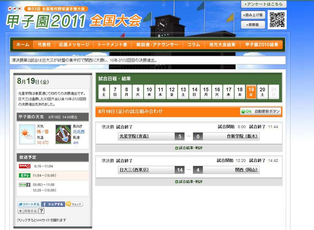314x230 pixels.
Task: Click the NHK G channel logo
Action: coord(25,166)
